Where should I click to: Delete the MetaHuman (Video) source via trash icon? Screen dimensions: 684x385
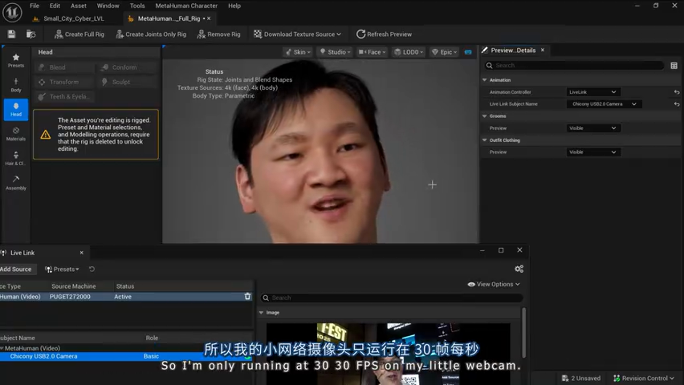pos(247,296)
